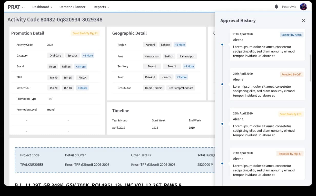Click the Bahawalpur area chip
The image size is (316, 196).
coord(187,56)
